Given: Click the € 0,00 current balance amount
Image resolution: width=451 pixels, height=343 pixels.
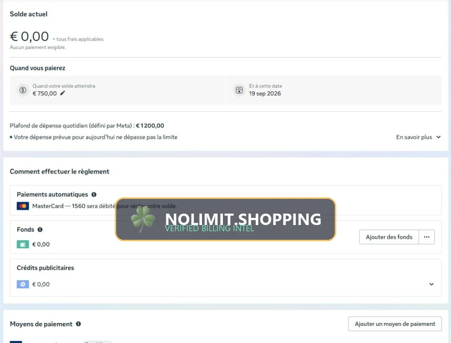Looking at the screenshot, I should coord(30,37).
